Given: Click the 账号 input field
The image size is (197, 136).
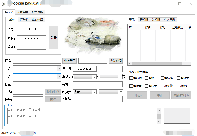Looking at the screenshot, I should 32,29.
